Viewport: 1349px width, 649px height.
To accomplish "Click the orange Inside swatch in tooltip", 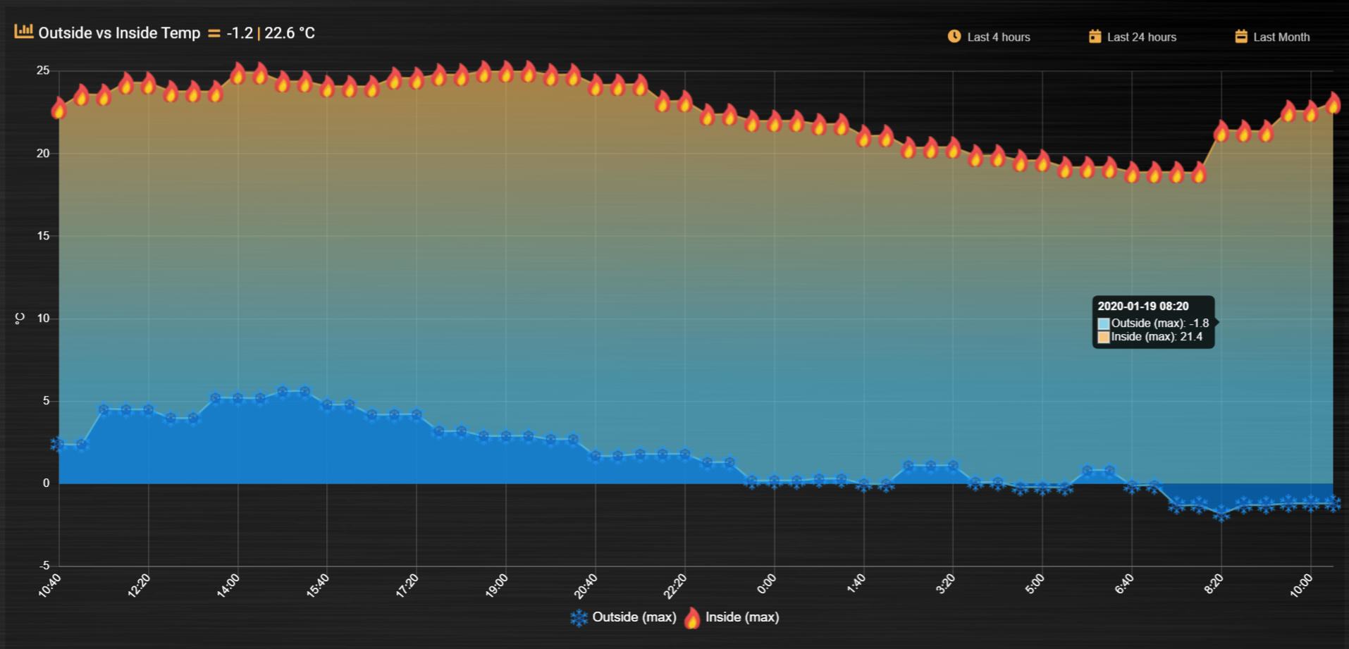I will point(1104,337).
